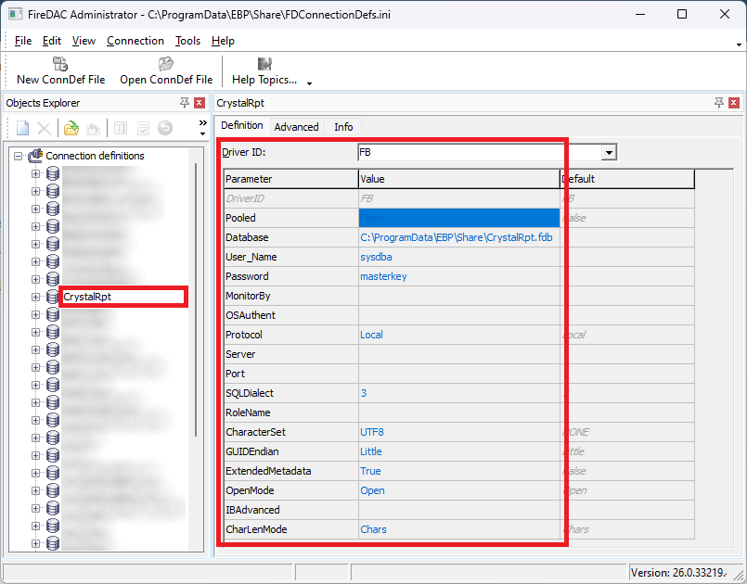Click the Help Topics toolbar icon
The image size is (747, 584).
(264, 64)
